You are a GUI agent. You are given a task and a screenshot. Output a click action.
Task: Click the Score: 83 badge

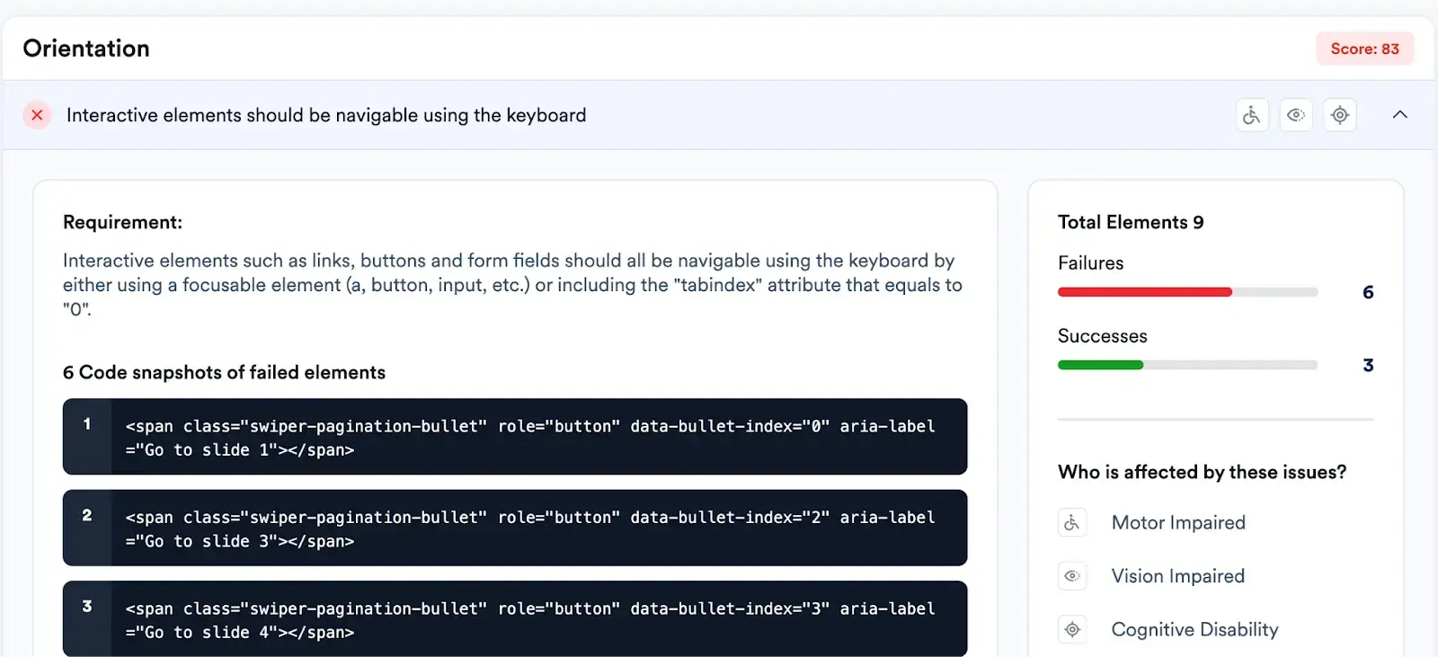pyautogui.click(x=1364, y=49)
